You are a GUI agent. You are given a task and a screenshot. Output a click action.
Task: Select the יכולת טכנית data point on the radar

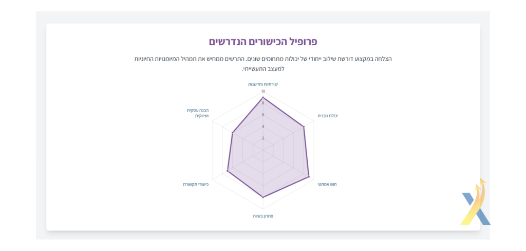click(x=304, y=127)
